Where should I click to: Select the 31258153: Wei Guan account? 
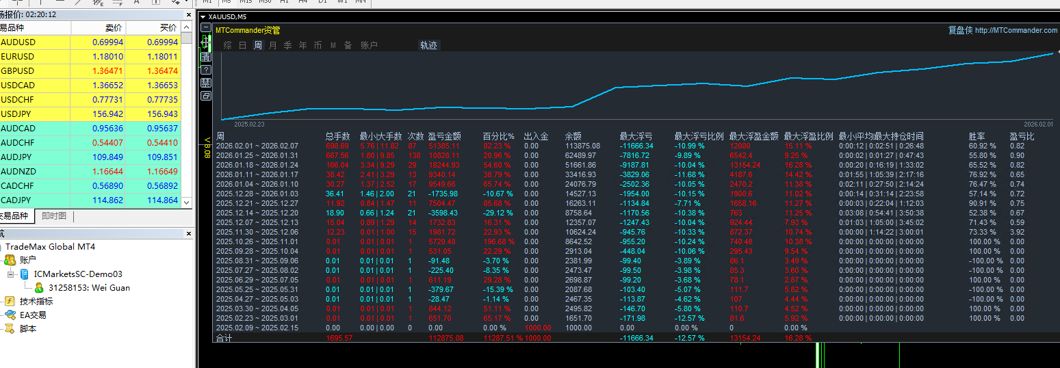89,287
